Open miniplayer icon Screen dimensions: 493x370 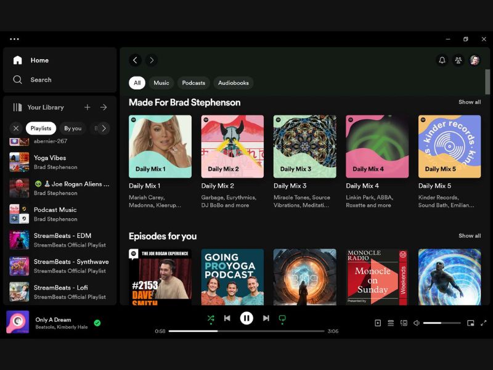tap(471, 323)
